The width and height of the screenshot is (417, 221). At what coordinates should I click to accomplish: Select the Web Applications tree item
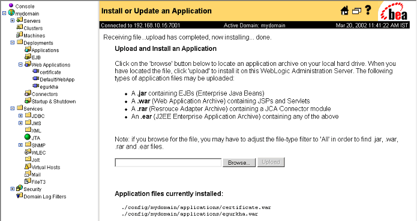51,65
